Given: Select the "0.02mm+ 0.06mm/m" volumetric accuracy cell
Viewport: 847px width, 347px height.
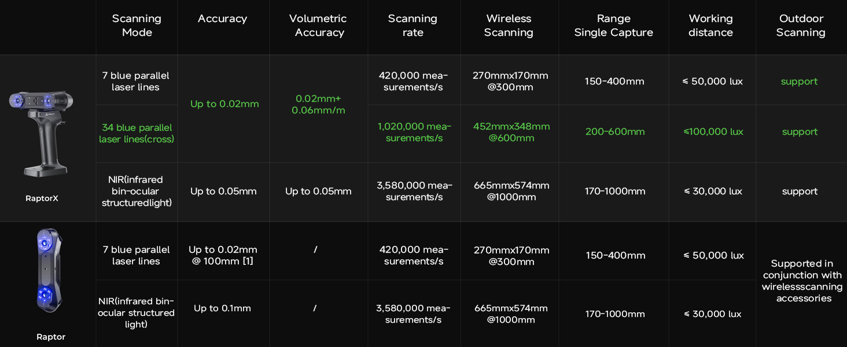Looking at the screenshot, I should pos(318,104).
